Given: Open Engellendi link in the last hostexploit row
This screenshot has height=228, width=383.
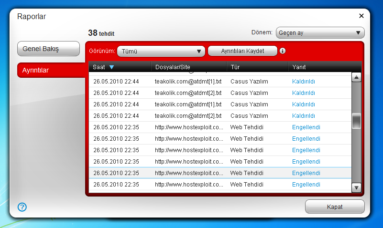Looking at the screenshot, I should tap(306, 185).
